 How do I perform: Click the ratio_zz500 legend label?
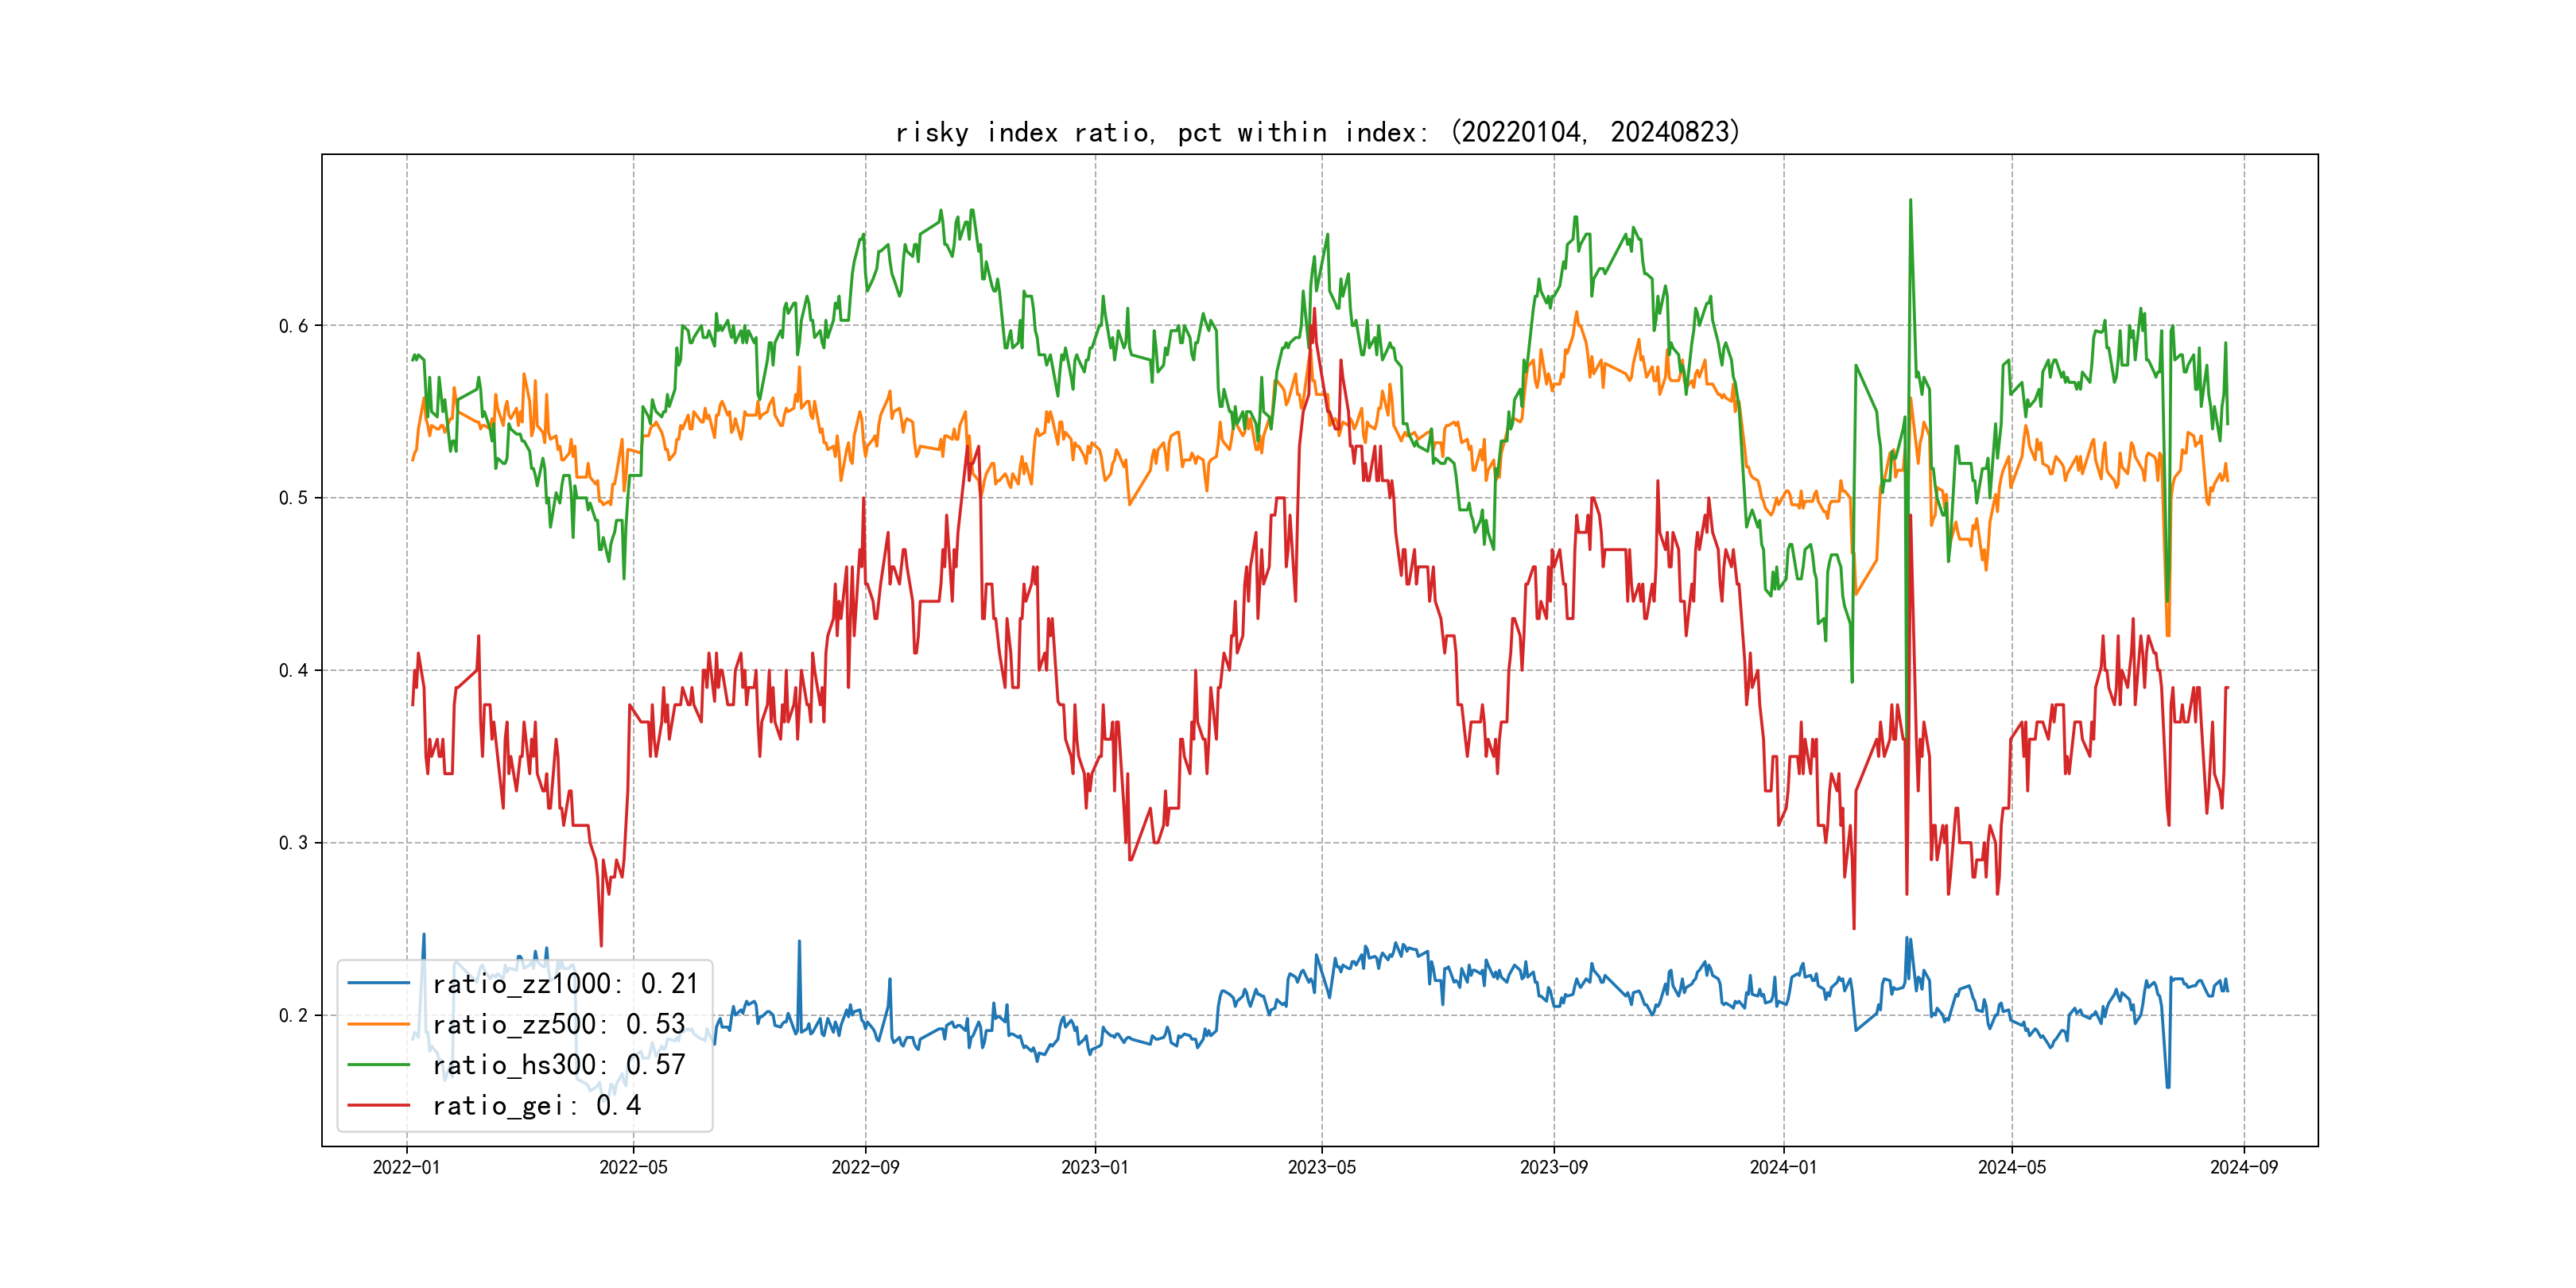point(558,1025)
